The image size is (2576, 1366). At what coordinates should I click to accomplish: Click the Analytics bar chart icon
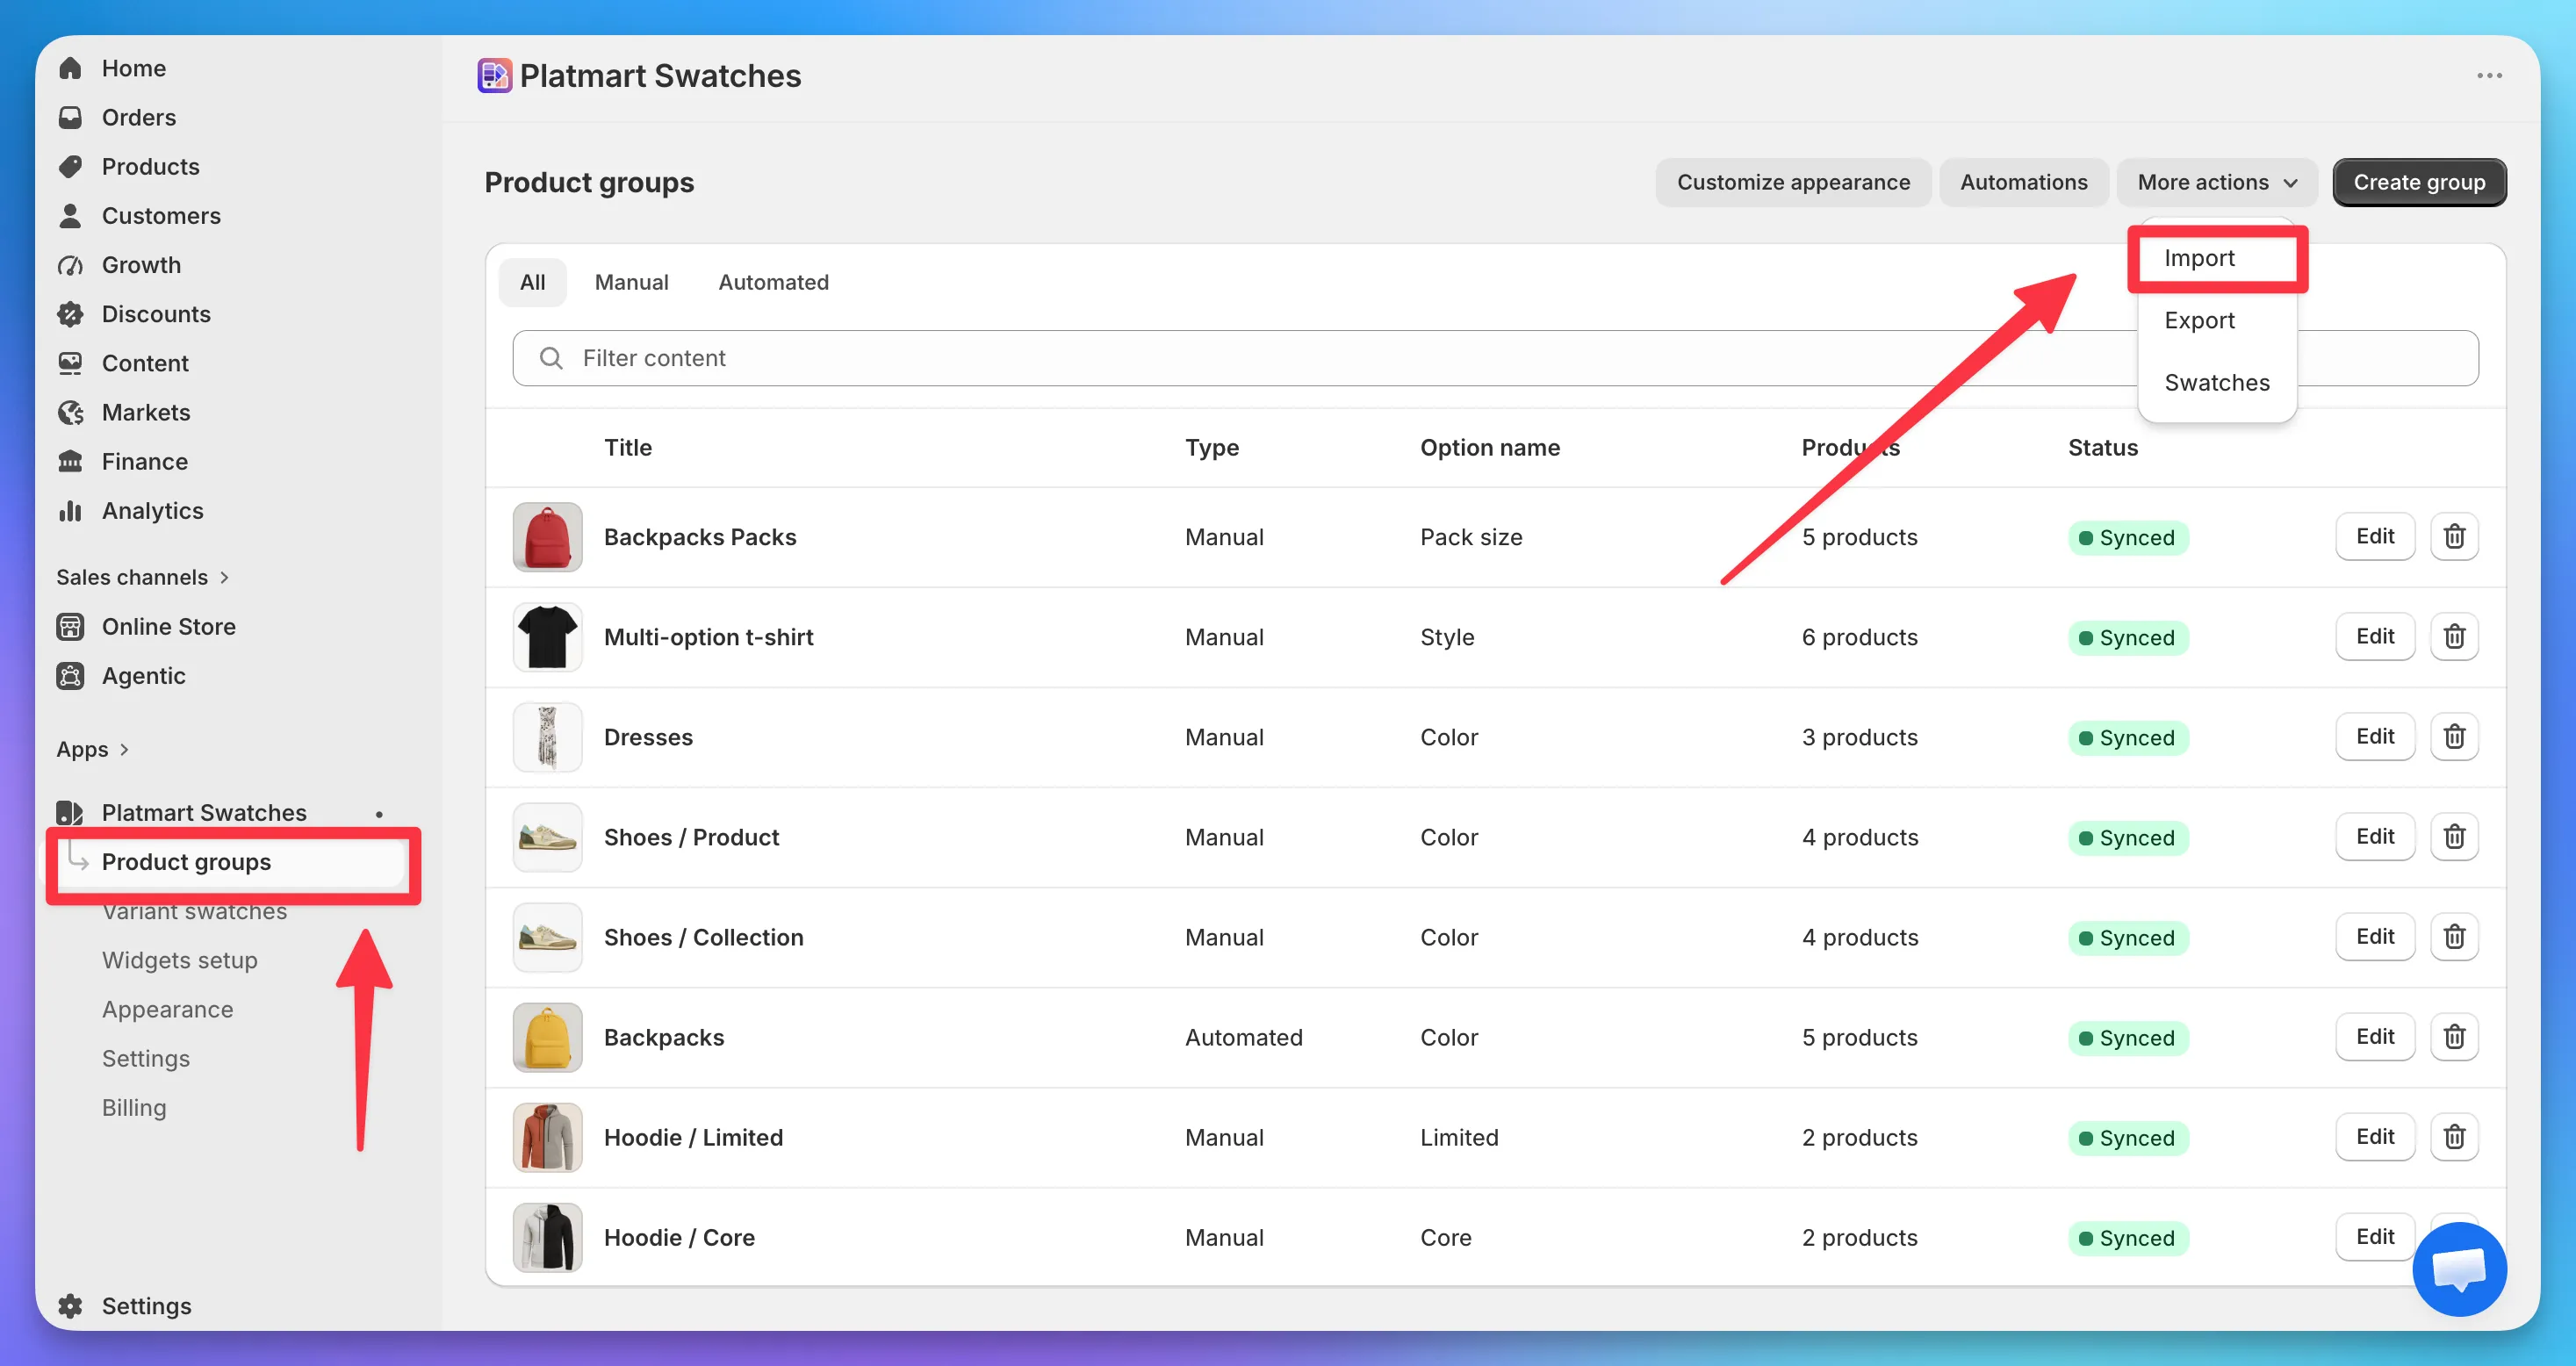pos(70,511)
